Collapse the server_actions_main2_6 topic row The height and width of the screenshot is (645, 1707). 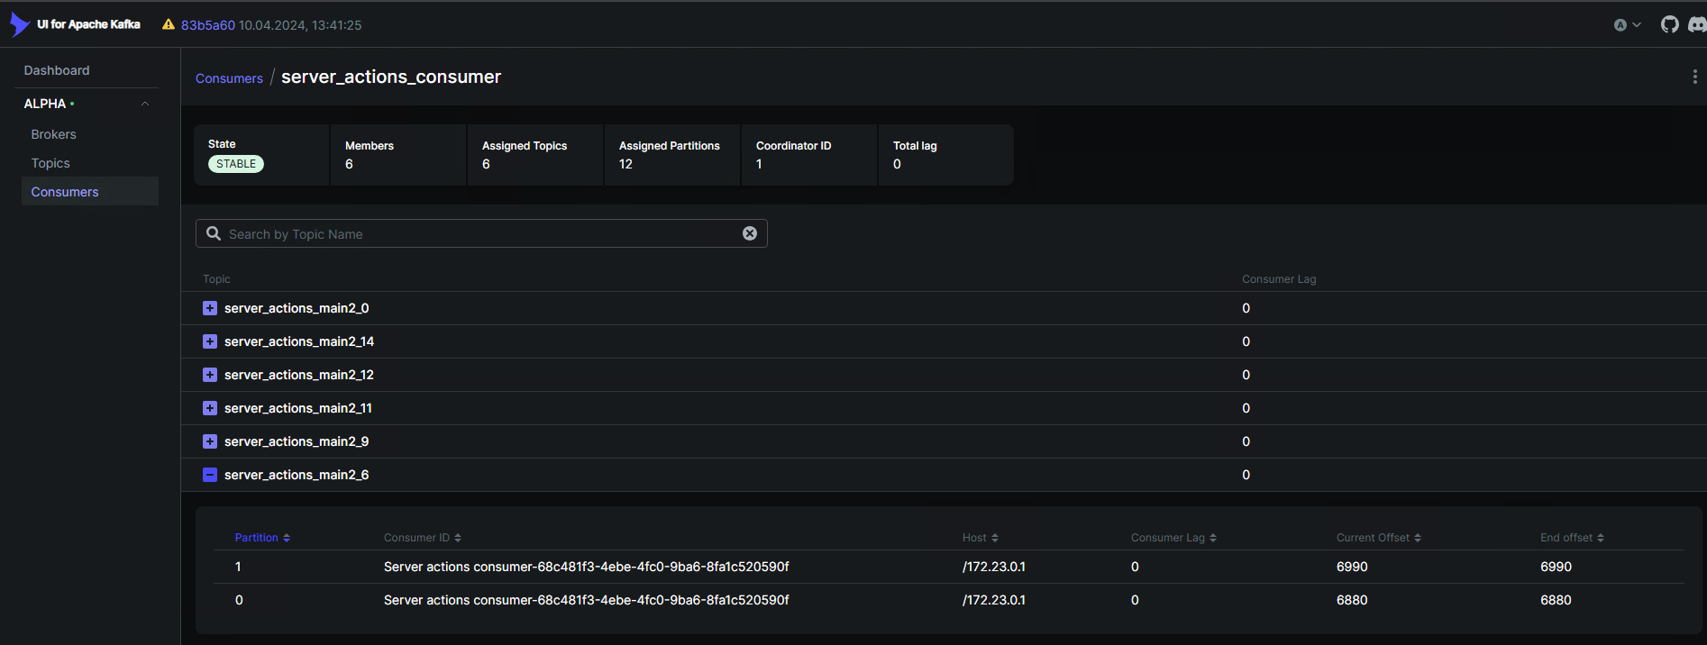click(x=210, y=475)
